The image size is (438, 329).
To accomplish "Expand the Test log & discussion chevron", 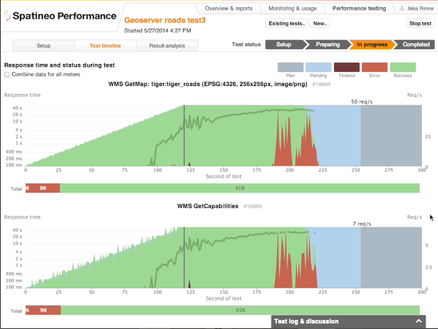I will 418,321.
